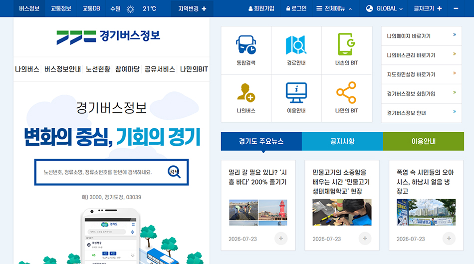The height and width of the screenshot is (264, 474).
Task: Switch to the green 이용안내 tab
Action: 423,141
